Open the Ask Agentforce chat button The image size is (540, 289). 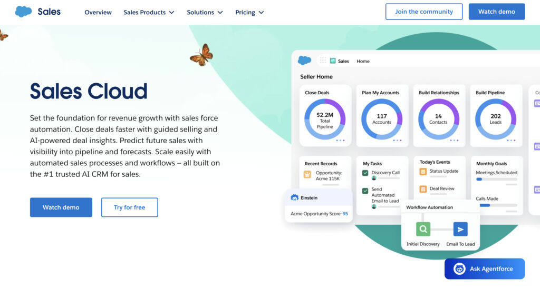(485, 268)
